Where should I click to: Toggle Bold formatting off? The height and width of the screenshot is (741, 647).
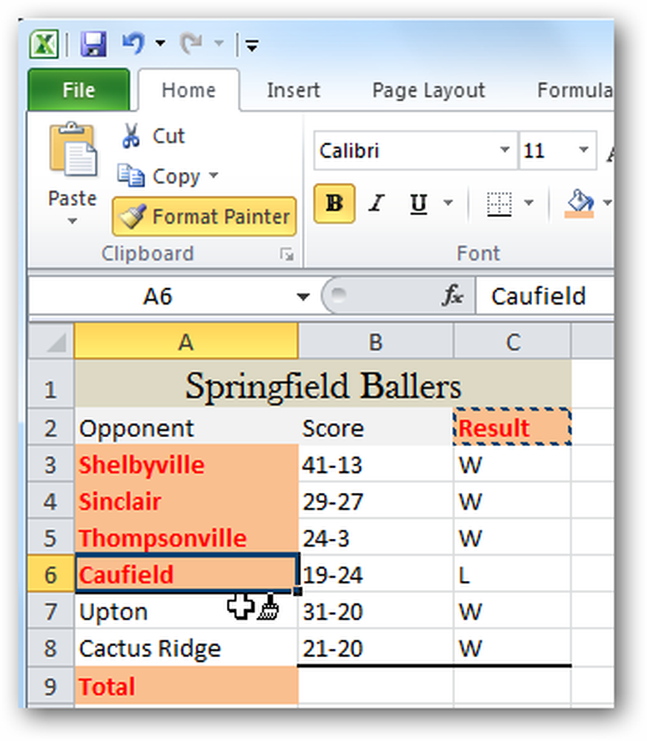pos(334,204)
